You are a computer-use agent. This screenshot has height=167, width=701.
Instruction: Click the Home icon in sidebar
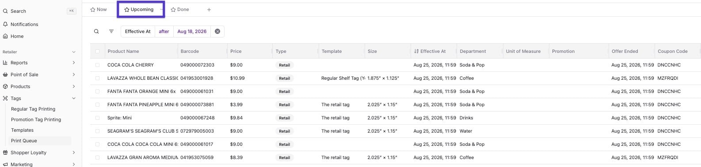[5, 36]
